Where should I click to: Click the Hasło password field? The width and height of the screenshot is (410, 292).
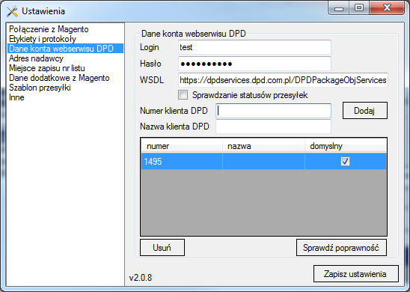(254, 64)
